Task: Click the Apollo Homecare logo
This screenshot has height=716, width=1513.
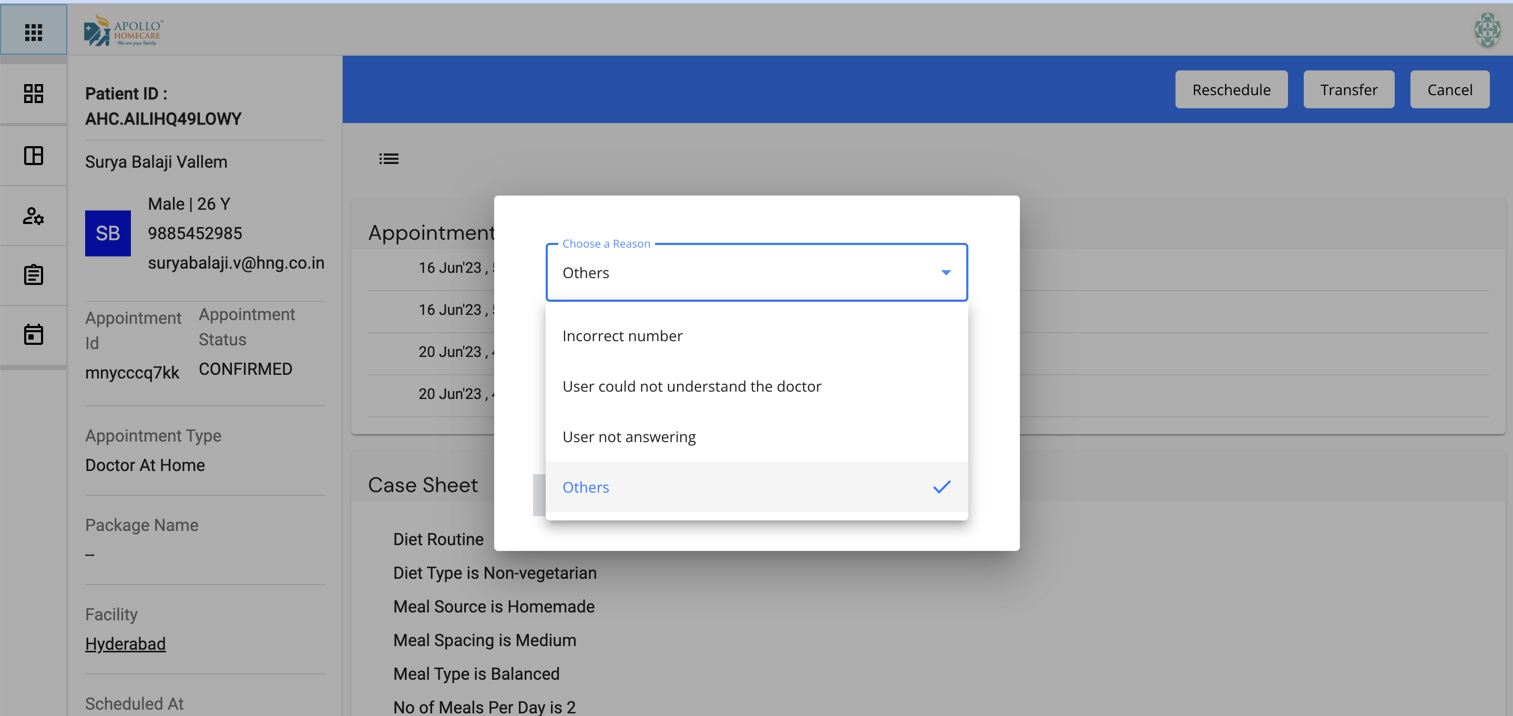Action: pyautogui.click(x=124, y=30)
